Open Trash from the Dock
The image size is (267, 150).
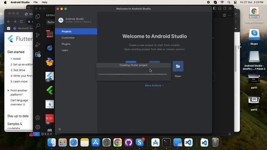(x=215, y=142)
